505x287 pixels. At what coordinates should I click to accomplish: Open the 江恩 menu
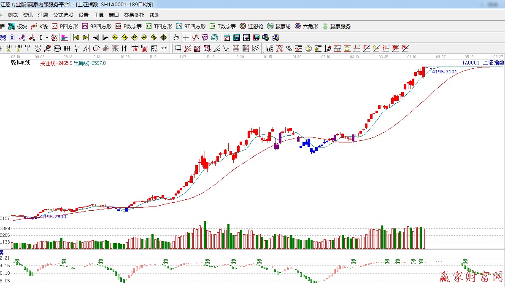pyautogui.click(x=43, y=15)
